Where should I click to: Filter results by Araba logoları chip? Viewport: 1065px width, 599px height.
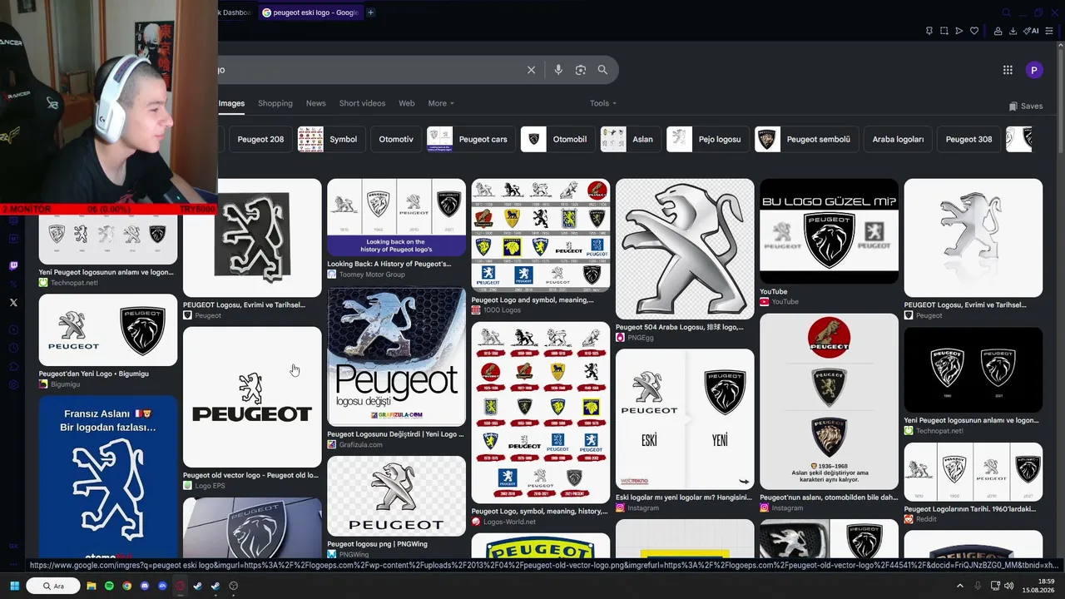coord(898,139)
